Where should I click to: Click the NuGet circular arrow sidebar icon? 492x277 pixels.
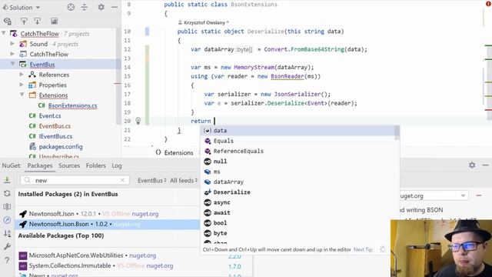coord(7,220)
